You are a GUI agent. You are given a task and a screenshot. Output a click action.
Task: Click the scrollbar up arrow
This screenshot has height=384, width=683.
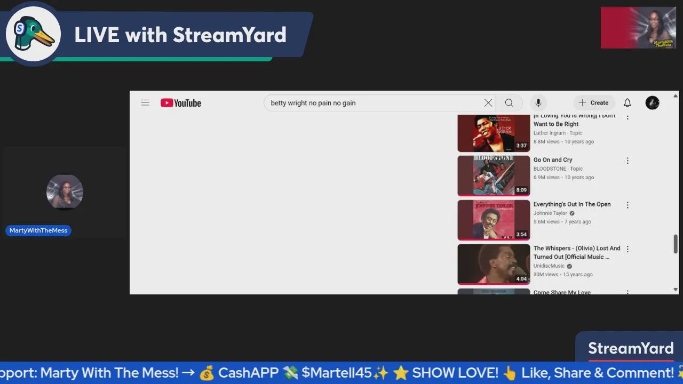click(676, 96)
